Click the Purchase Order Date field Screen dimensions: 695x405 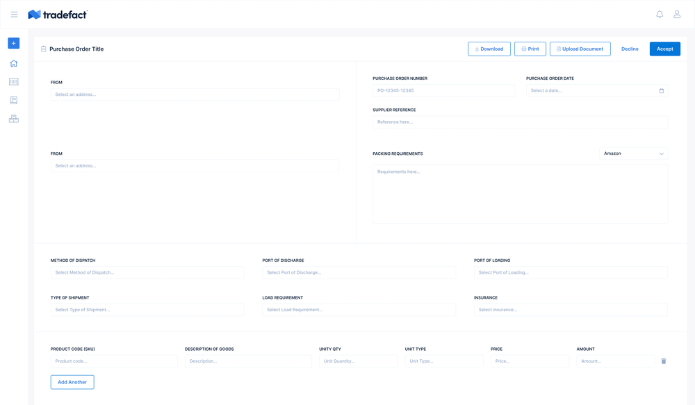(597, 90)
